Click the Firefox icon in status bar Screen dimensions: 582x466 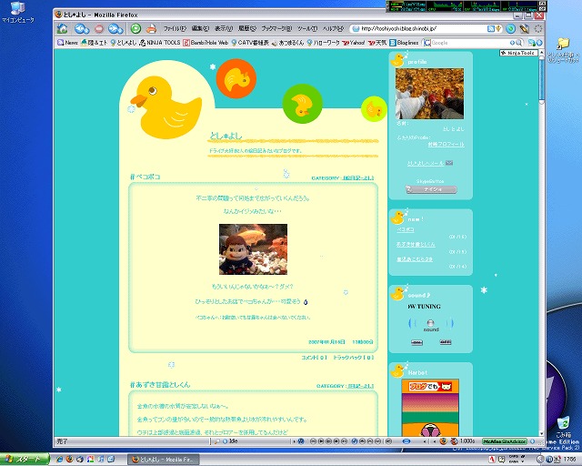click(x=443, y=441)
